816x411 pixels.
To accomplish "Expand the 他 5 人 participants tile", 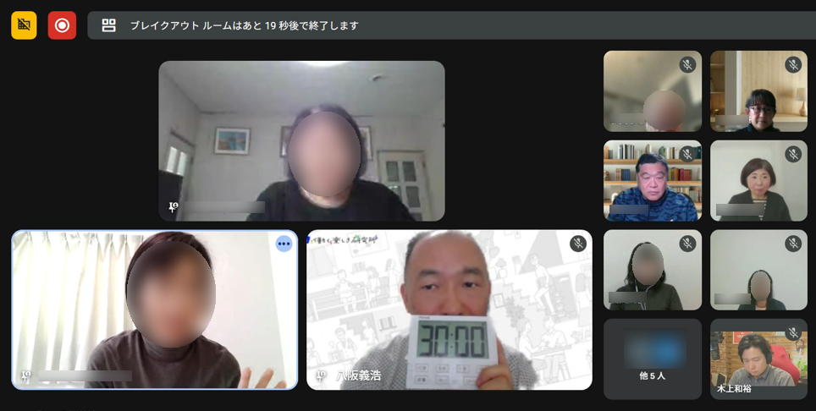I will point(652,359).
